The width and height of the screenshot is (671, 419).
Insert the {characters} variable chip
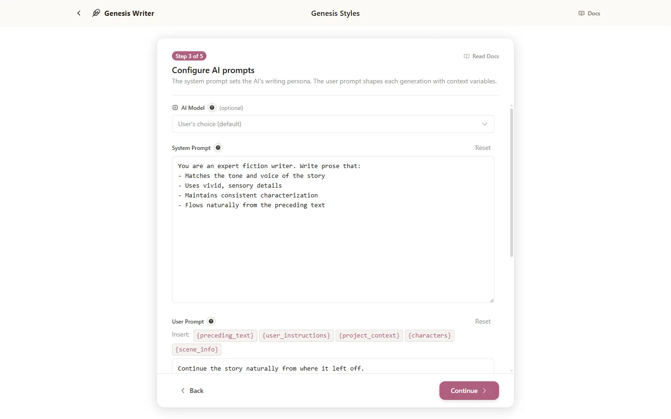pyautogui.click(x=429, y=336)
